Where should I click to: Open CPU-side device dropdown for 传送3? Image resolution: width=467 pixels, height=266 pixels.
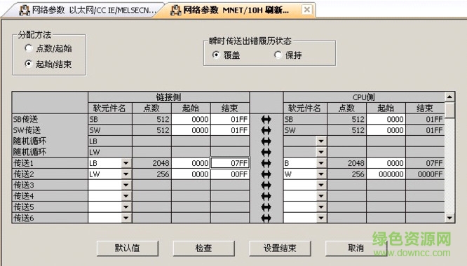(321, 185)
